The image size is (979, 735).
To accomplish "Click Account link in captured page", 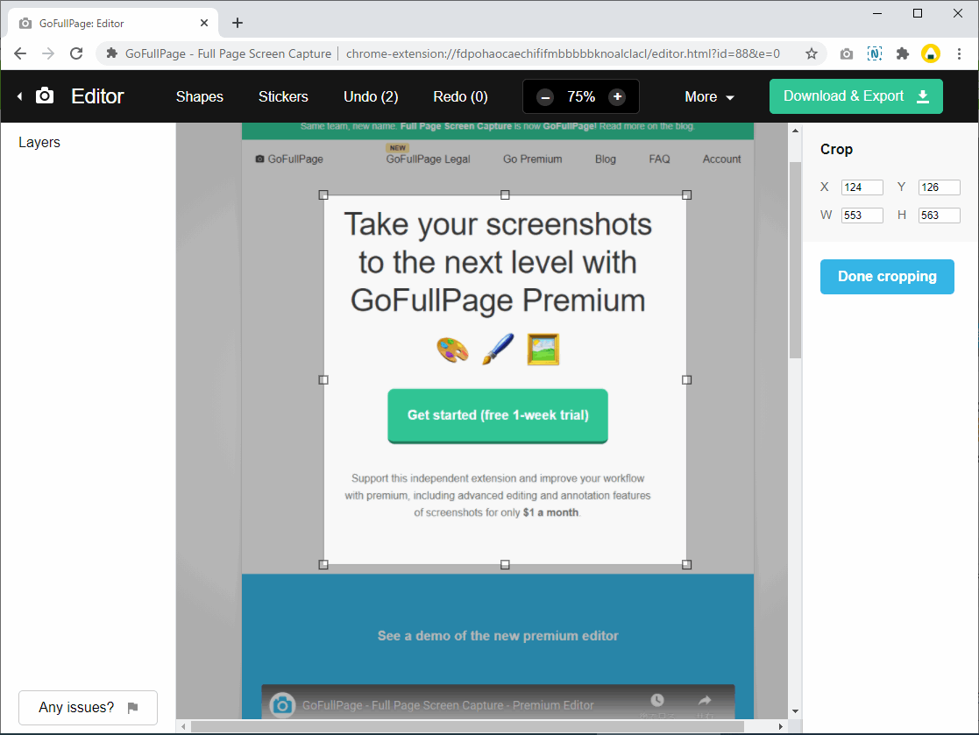I will point(722,159).
